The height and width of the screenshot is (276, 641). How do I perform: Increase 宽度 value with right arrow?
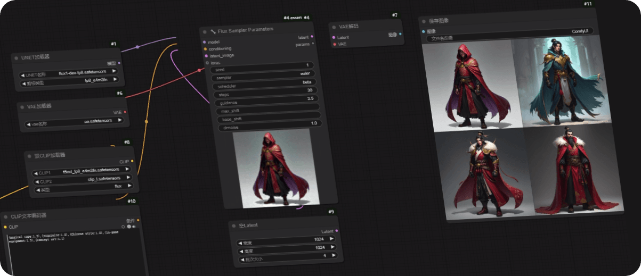332,239
